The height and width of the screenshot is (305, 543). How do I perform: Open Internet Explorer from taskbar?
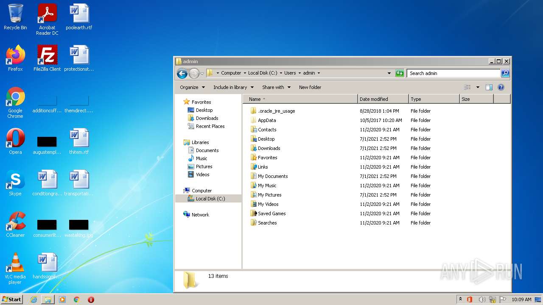(x=34, y=299)
